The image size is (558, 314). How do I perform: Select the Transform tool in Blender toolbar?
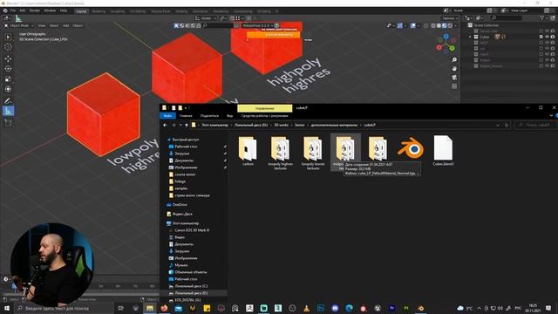[x=8, y=89]
